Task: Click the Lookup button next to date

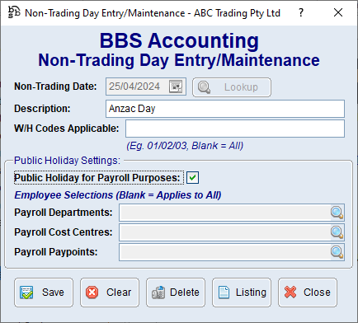Action: click(x=232, y=87)
